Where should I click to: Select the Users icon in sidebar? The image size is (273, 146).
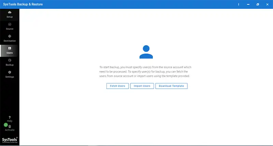coord(10,48)
